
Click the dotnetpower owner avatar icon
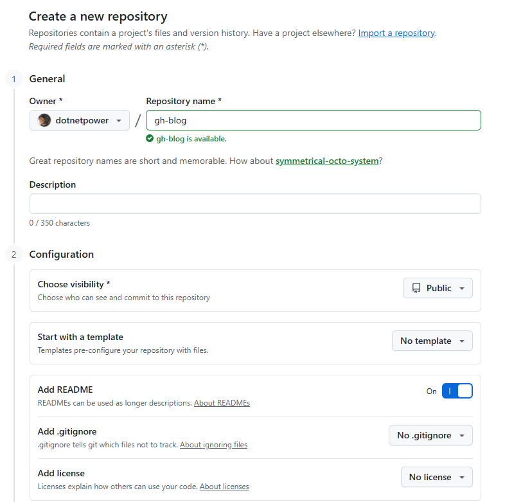44,120
